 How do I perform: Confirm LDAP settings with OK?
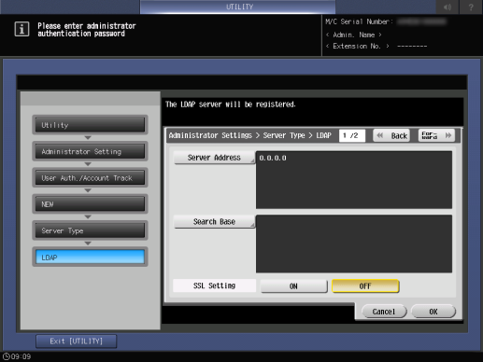click(433, 312)
